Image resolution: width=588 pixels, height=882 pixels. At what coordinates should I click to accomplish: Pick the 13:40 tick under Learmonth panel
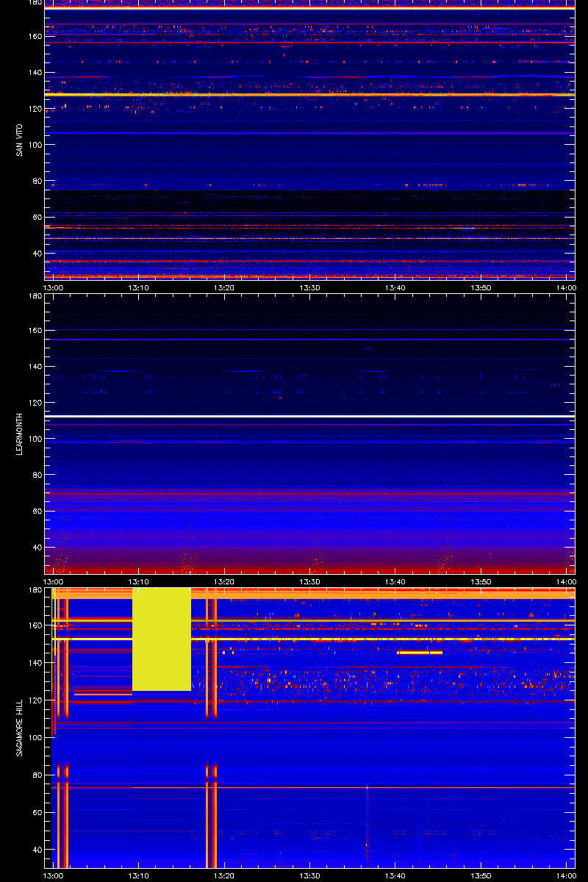pos(395,582)
